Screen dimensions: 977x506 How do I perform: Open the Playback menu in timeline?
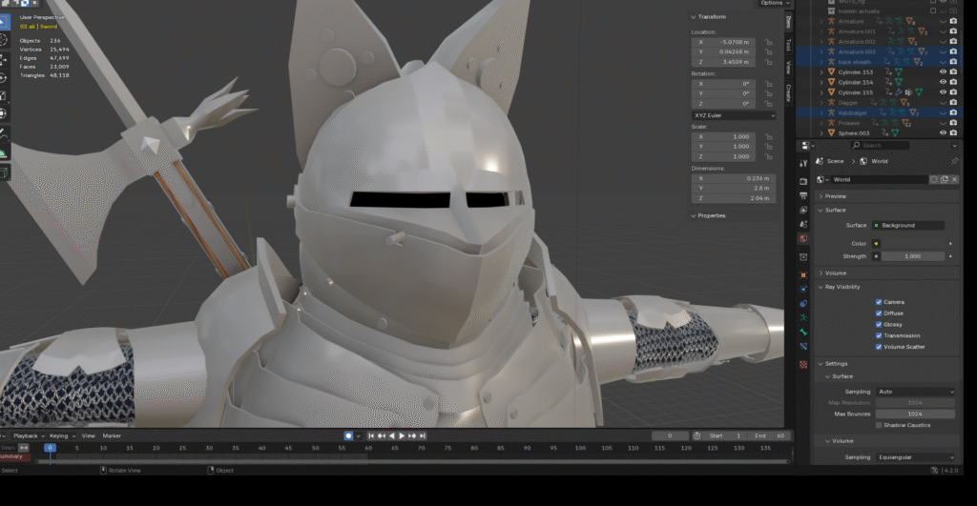coord(26,435)
